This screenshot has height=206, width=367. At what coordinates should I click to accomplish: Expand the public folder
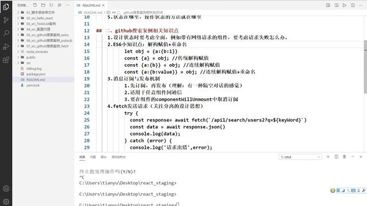[x=44, y=57]
